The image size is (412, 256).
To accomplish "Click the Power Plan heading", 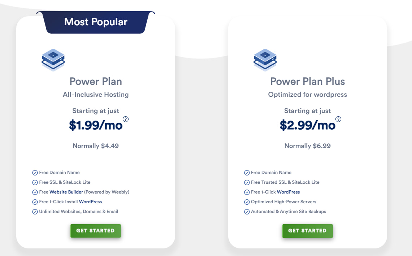I will pyautogui.click(x=96, y=81).
